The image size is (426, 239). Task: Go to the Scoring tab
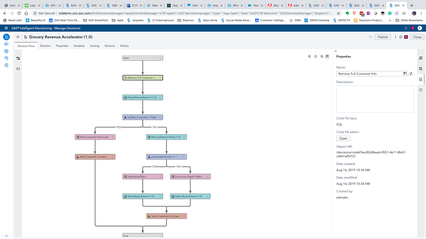tap(95, 46)
